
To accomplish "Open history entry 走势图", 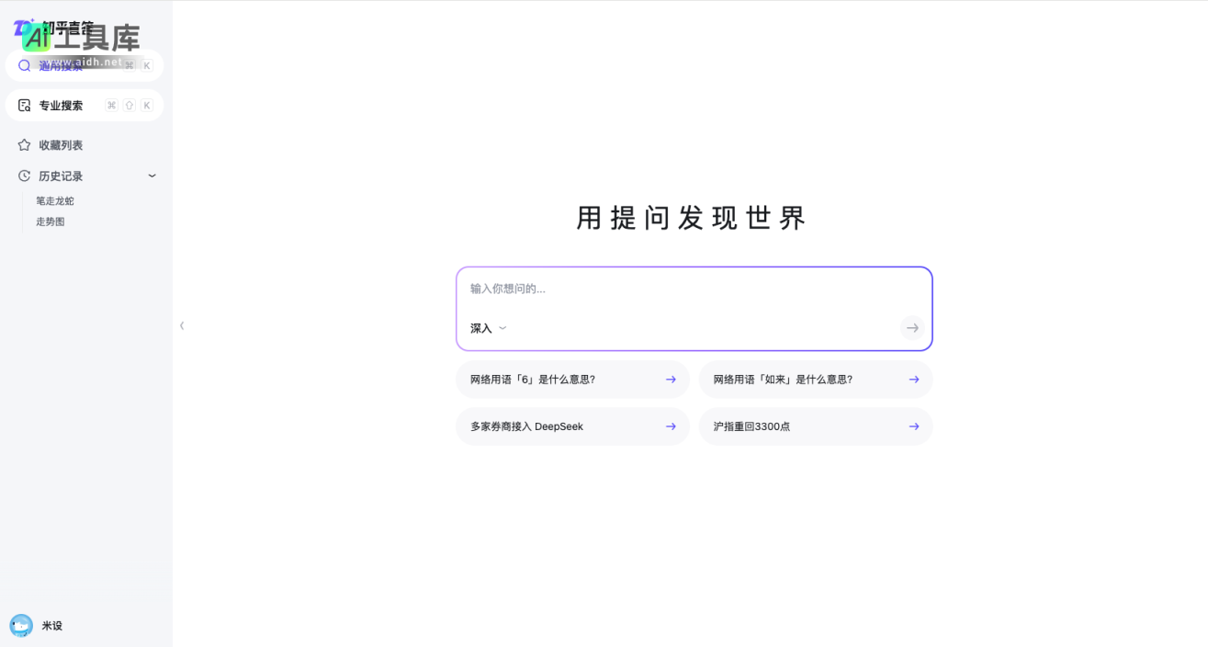I will pos(51,221).
